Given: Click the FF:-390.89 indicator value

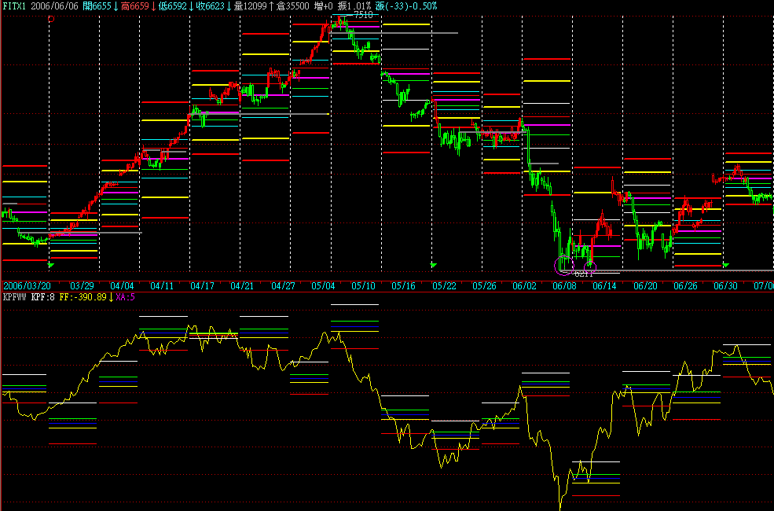Looking at the screenshot, I should tap(83, 298).
